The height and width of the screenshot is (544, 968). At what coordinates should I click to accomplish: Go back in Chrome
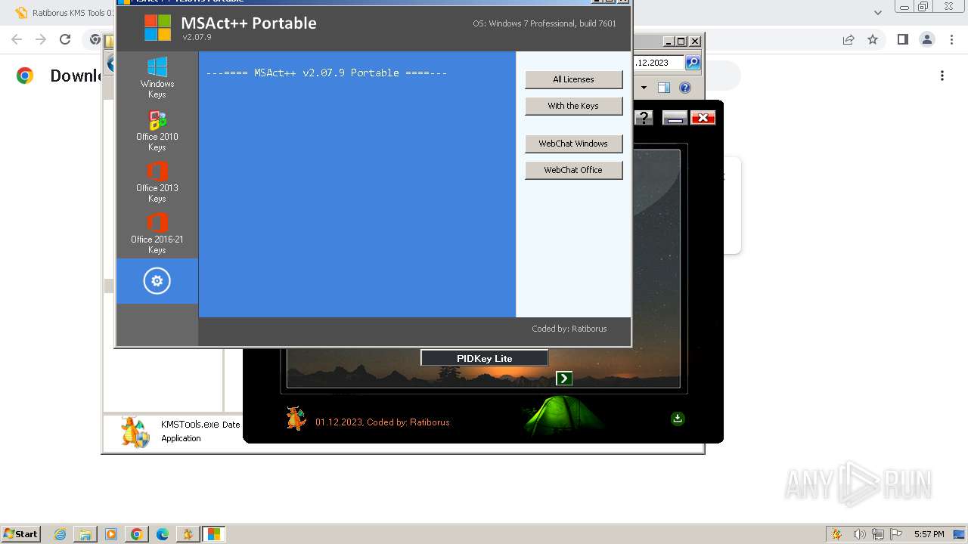pos(17,39)
